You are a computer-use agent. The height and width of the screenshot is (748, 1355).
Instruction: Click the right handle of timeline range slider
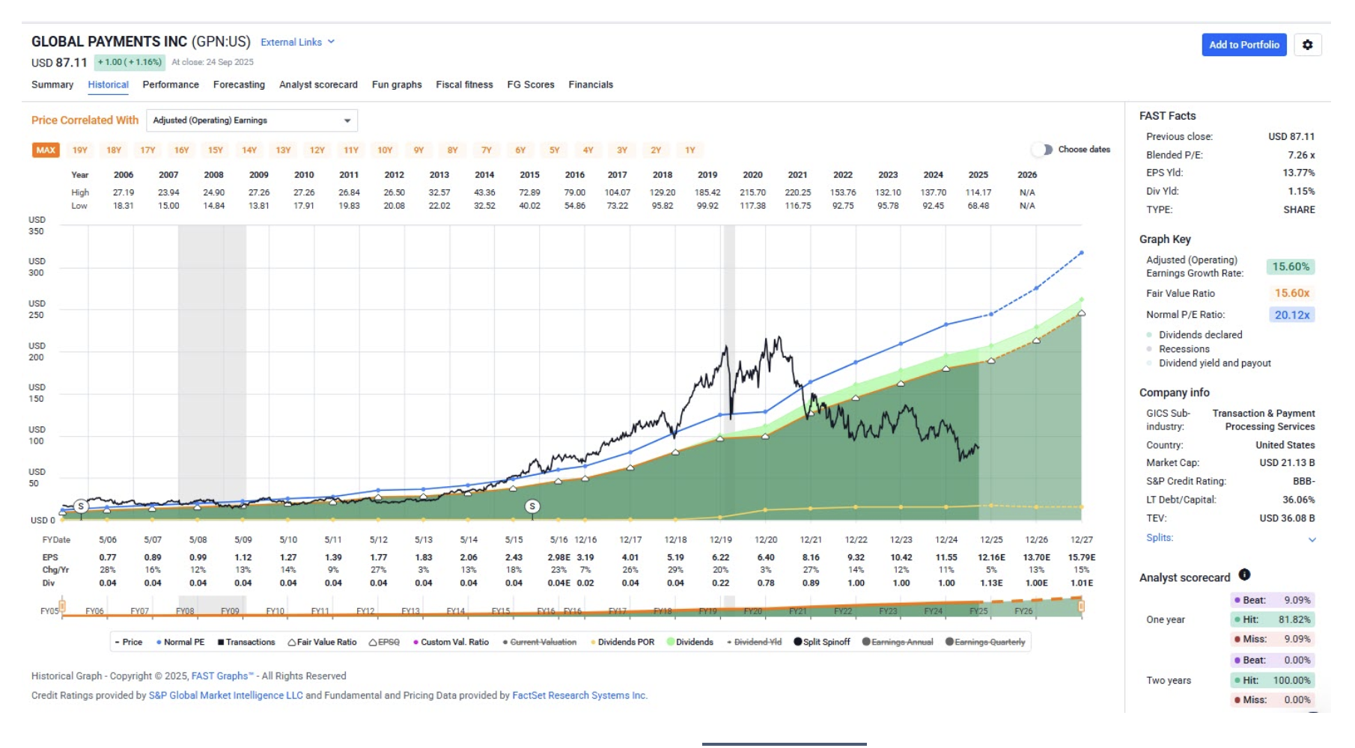1081,605
